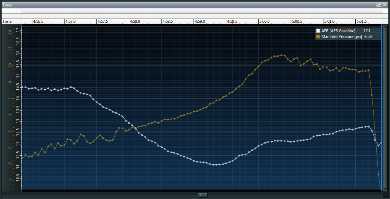Open trace settings via the wrench icon

coord(379,5)
